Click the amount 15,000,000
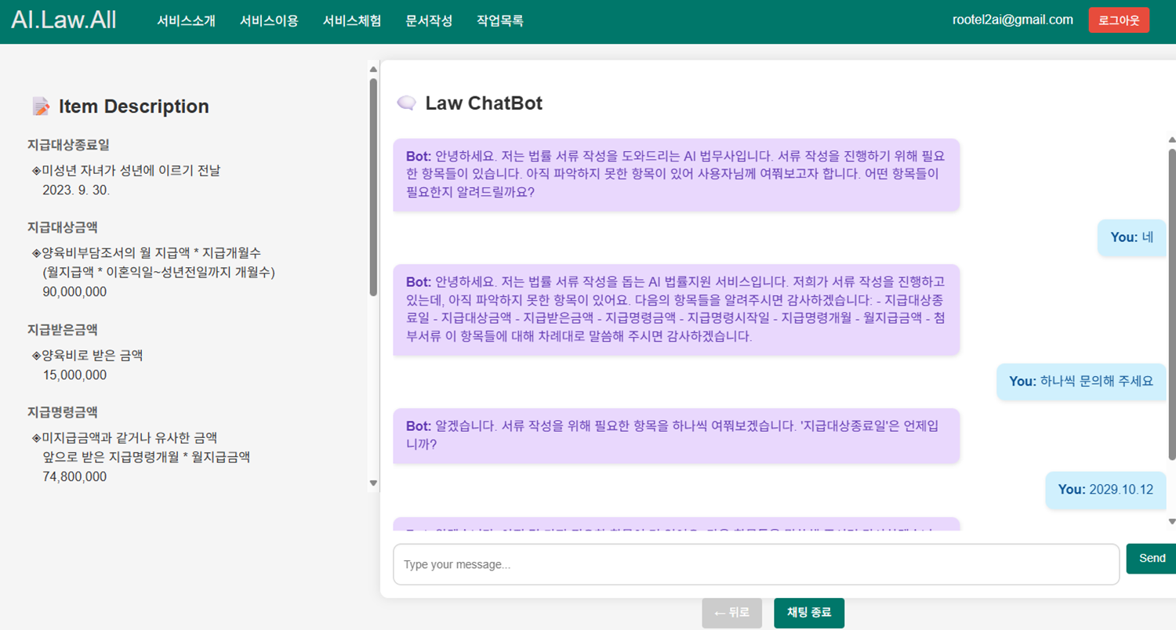Image resolution: width=1176 pixels, height=630 pixels. [x=74, y=375]
